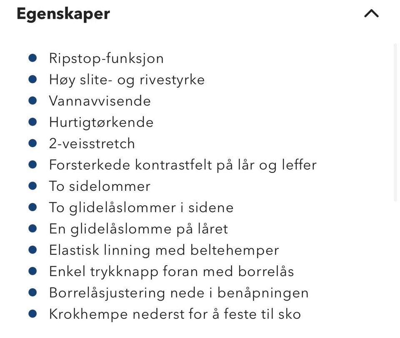Select the Ripstop-funksjon list item
This screenshot has width=400, height=338.
[106, 59]
